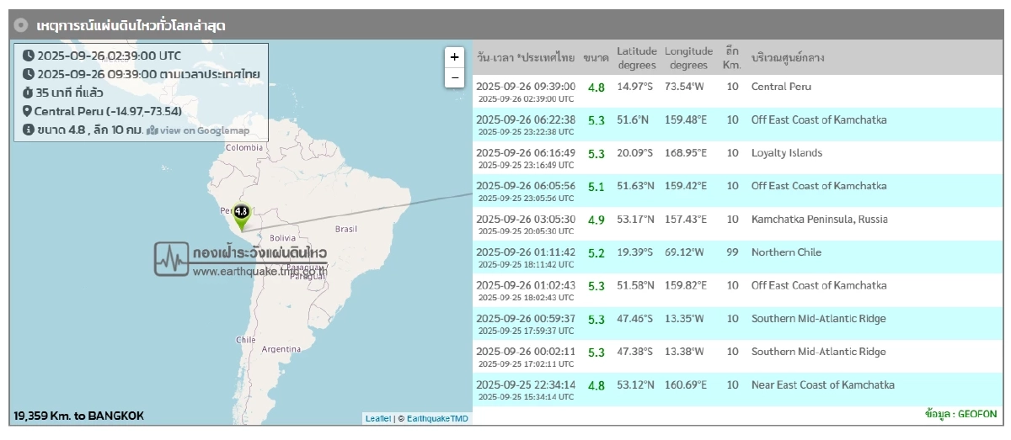
Task: Select the Loyalty Islands earthquake row
Action: tap(737, 158)
